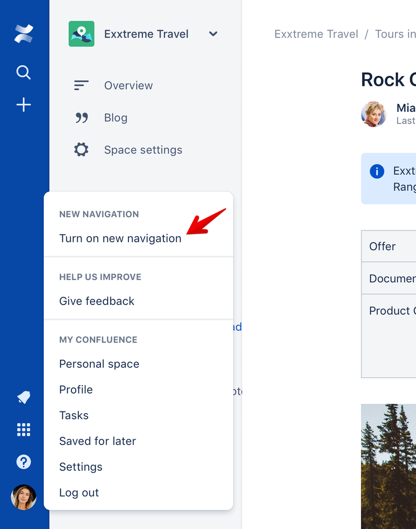416x529 pixels.
Task: Open the Overview page
Action: 127,85
